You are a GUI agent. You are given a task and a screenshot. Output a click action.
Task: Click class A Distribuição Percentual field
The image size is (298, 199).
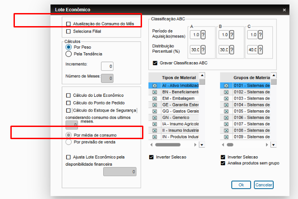195,50
